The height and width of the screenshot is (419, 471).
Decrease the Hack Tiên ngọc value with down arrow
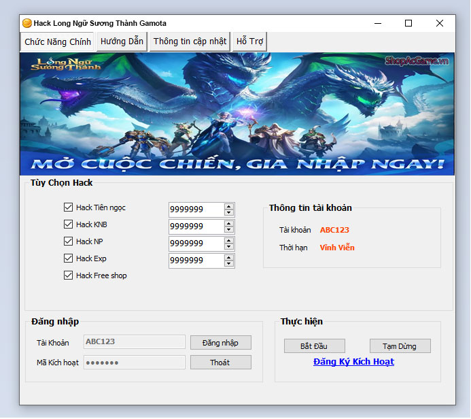tap(229, 212)
